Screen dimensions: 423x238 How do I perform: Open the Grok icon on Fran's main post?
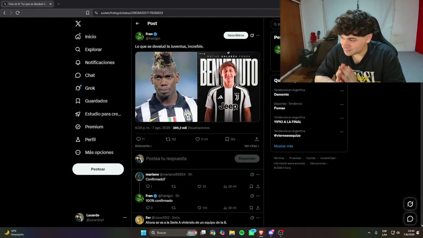pos(252,35)
